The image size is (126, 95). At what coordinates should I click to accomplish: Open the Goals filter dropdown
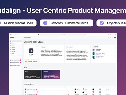30,68
